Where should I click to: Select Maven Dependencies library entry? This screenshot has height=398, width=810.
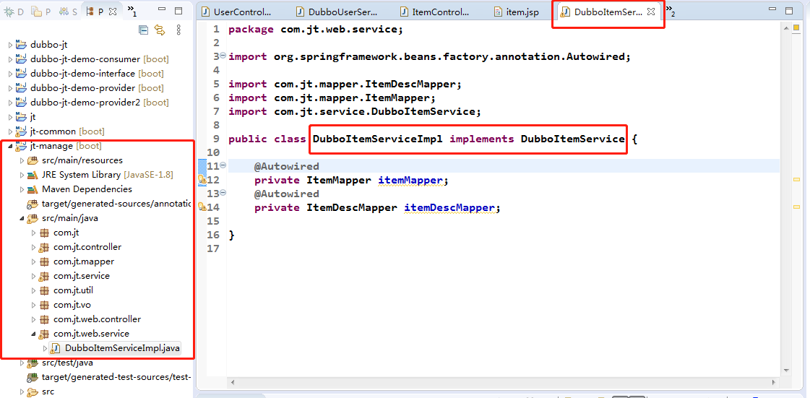coord(87,189)
